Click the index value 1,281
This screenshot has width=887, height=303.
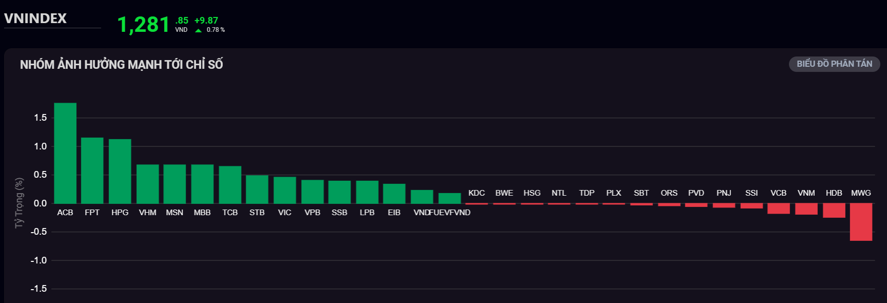click(144, 25)
